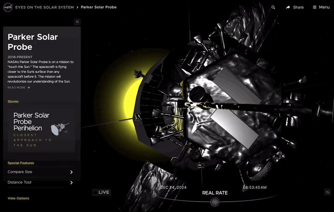Open the hamburger Menu
The image size is (334, 212).
[x=321, y=7]
